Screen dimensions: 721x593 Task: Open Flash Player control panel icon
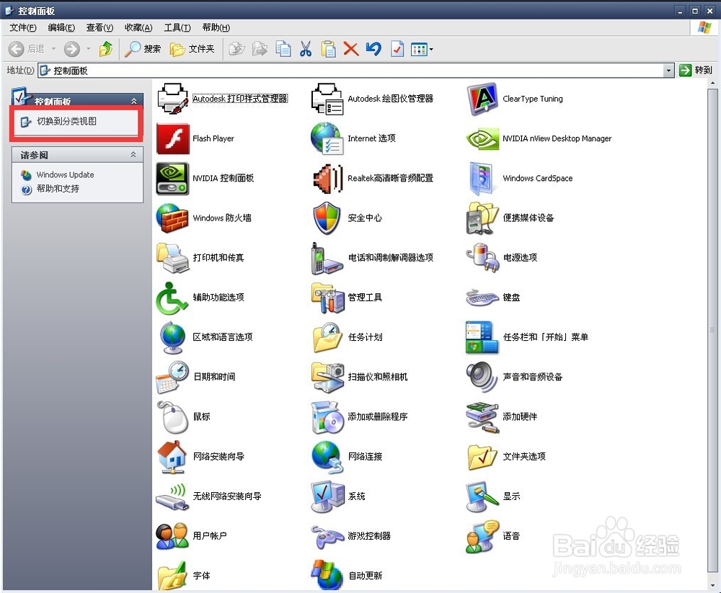click(172, 138)
